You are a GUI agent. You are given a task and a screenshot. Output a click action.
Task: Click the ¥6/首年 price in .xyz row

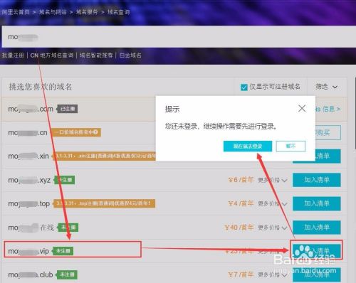point(241,180)
